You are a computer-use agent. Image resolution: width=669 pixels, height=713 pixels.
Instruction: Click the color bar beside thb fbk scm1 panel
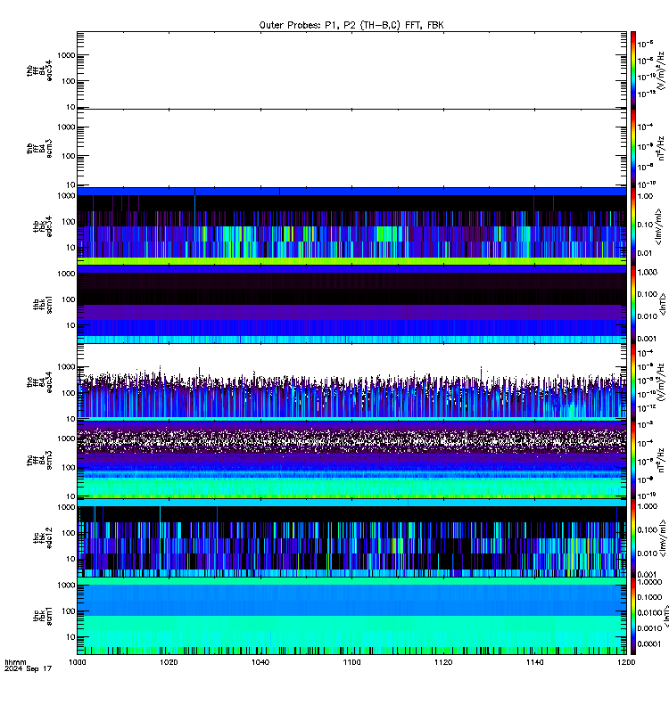(633, 304)
